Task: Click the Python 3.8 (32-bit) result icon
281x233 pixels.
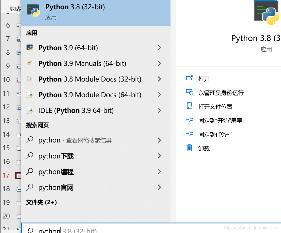Action: tap(33, 10)
